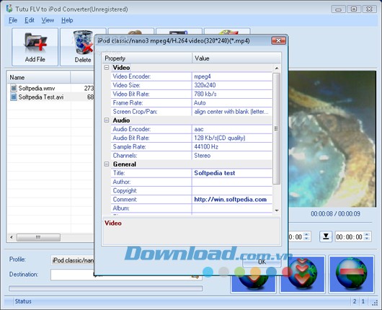Select the Channels value Stereo
Screen dimensions: 382x310
231,156
